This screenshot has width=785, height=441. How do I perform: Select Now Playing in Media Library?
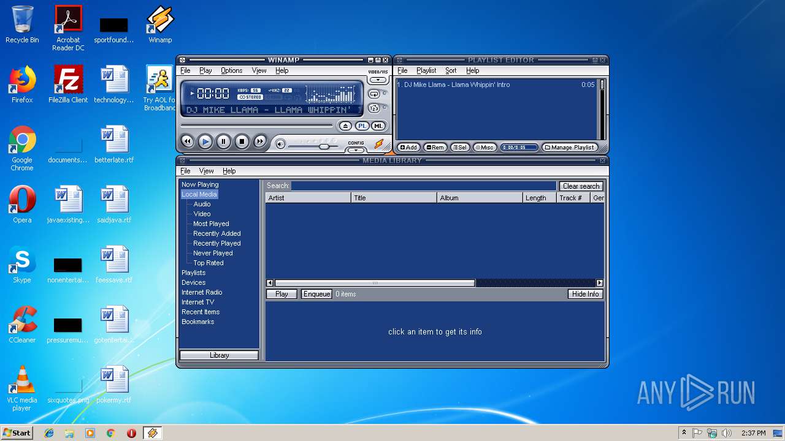point(200,184)
